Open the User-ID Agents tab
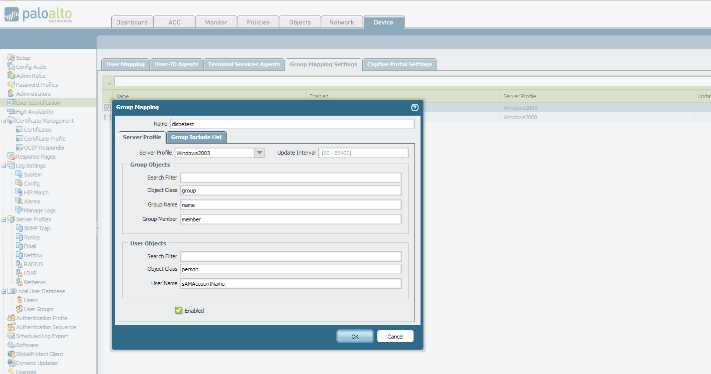This screenshot has height=374, width=711. tap(176, 64)
